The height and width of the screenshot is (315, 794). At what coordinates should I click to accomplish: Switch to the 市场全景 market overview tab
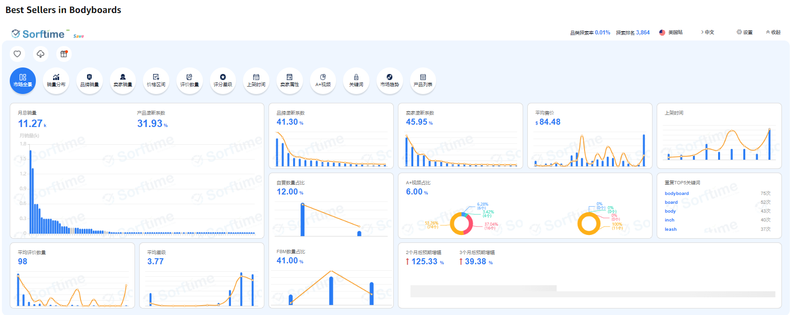pos(23,80)
